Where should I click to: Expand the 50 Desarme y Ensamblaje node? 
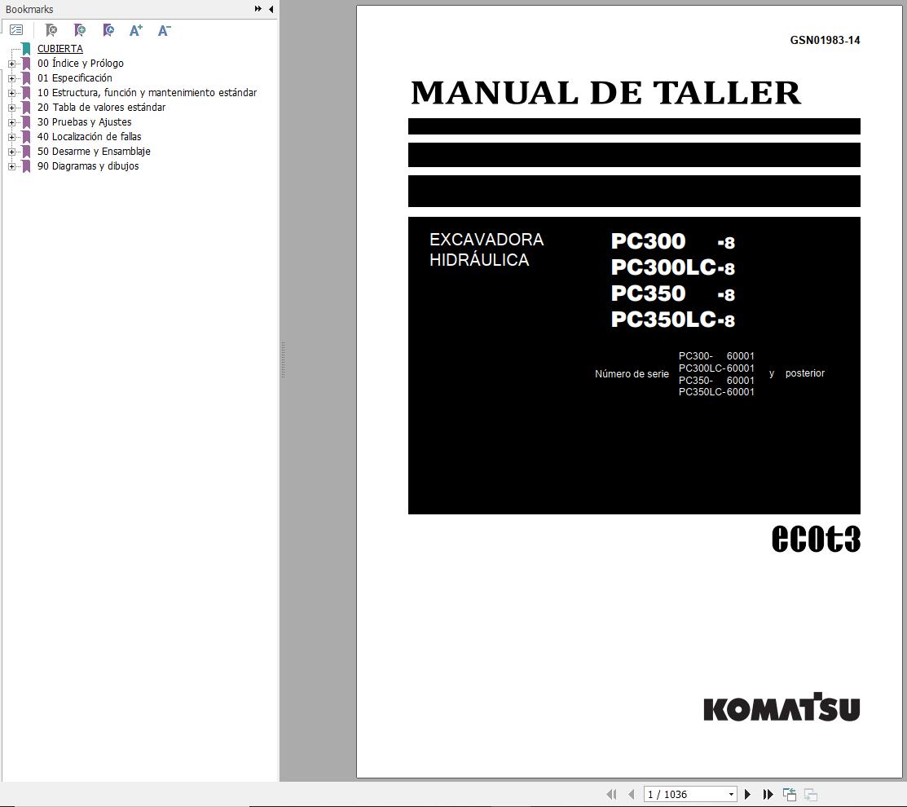(11, 152)
